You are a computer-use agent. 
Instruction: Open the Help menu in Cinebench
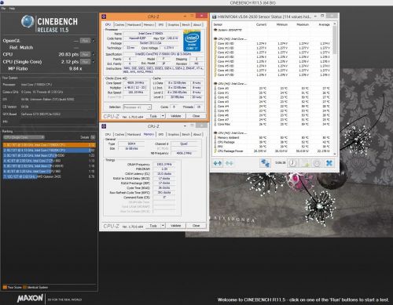coord(12,9)
